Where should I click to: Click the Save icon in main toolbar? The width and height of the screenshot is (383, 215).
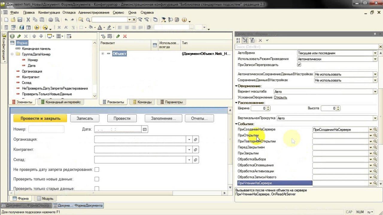(20, 20)
